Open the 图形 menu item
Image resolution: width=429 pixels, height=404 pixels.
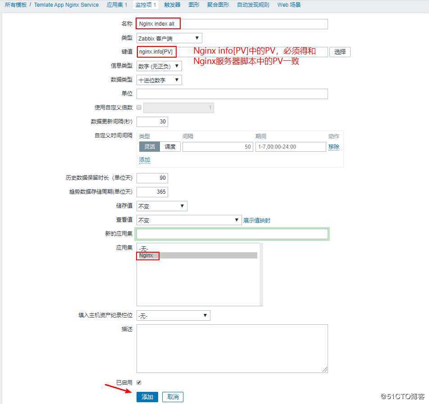193,5
